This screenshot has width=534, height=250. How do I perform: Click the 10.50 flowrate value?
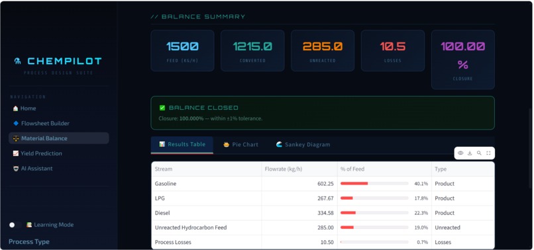(x=327, y=242)
